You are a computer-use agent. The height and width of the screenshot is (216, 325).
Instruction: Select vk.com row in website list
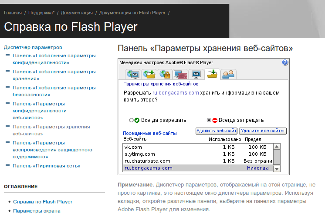(x=198, y=147)
